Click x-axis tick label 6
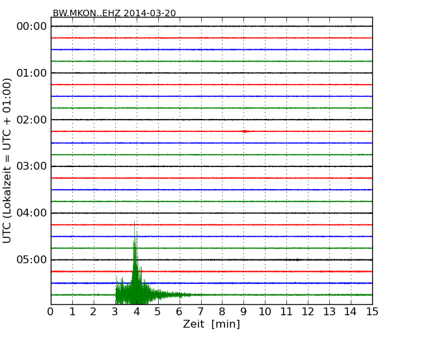Screen dimensions: 423x338 [x=179, y=312]
